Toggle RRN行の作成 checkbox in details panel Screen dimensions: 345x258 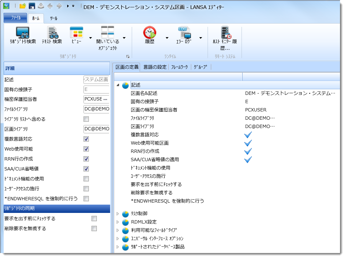[x=86, y=159]
